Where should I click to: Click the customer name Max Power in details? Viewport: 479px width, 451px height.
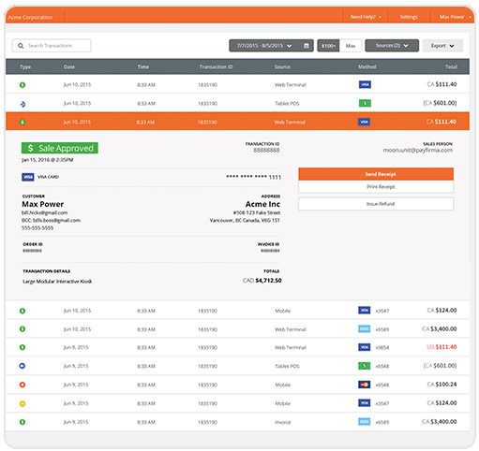pos(43,204)
